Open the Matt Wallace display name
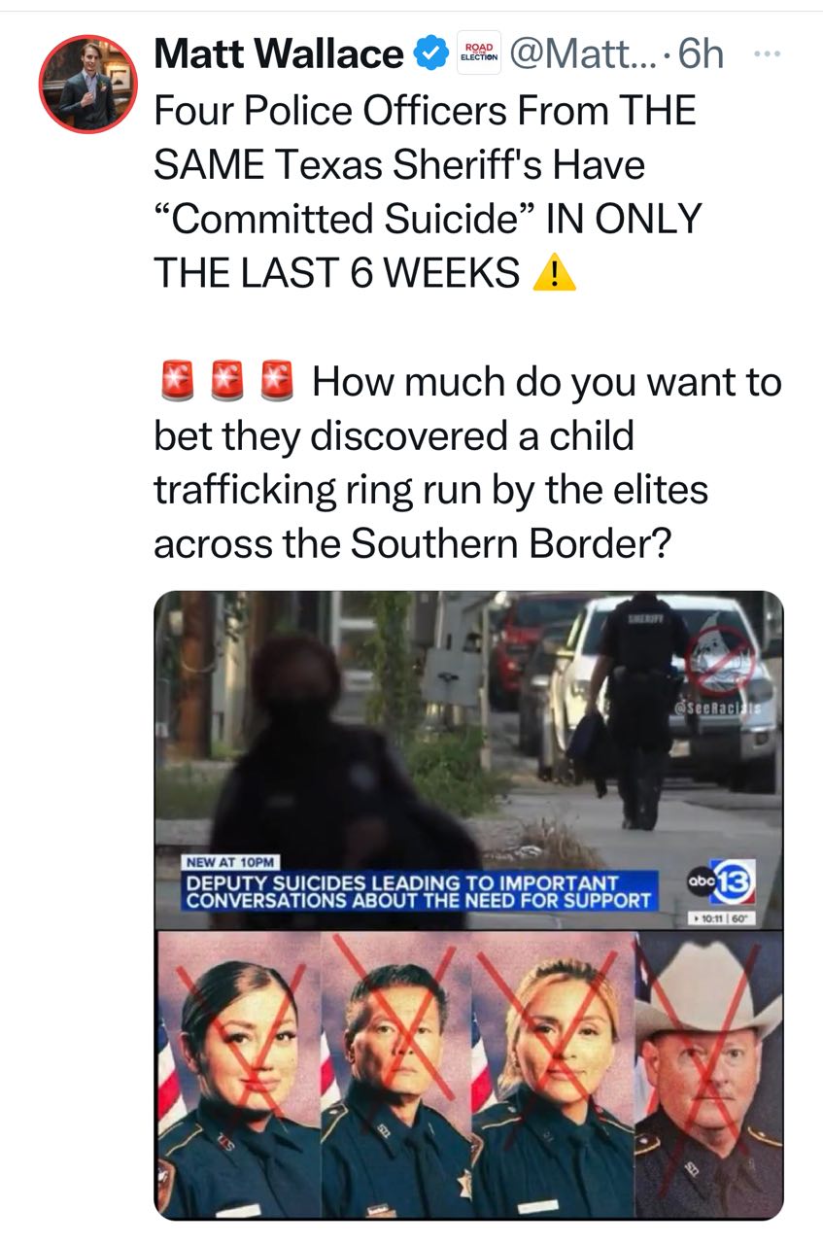This screenshot has width=823, height=1244. 279,53
